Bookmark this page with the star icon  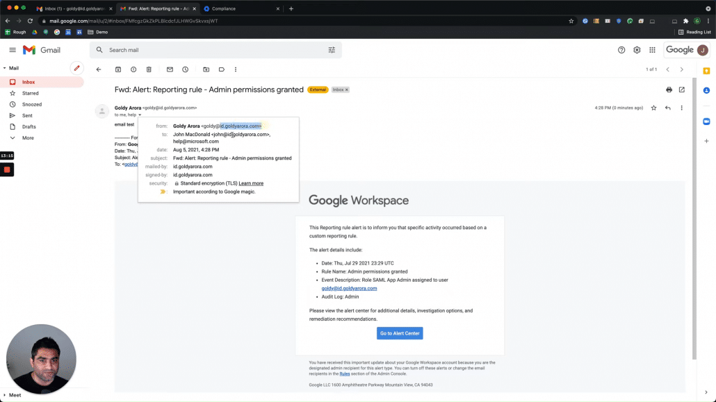(571, 21)
